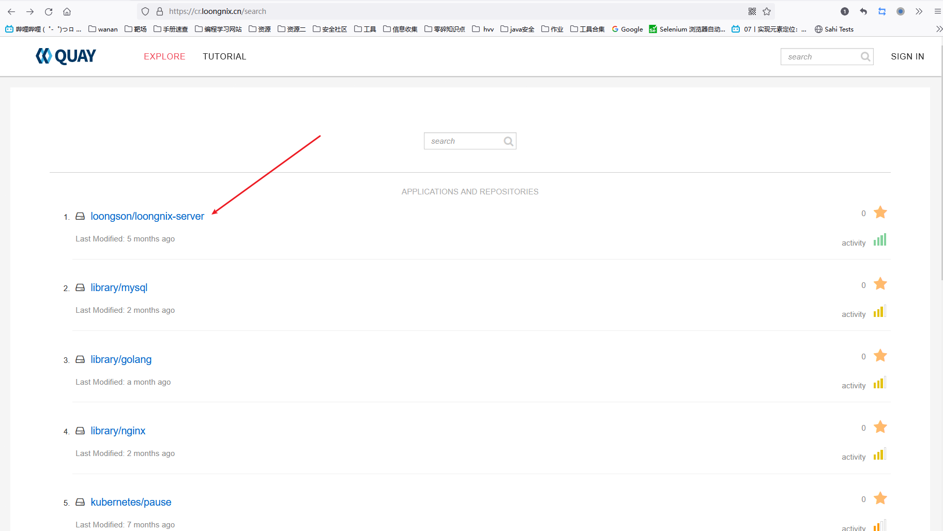Open the library/nginx repository link
The width and height of the screenshot is (943, 531).
pos(118,431)
